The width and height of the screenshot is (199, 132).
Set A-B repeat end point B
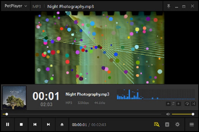click(x=179, y=104)
